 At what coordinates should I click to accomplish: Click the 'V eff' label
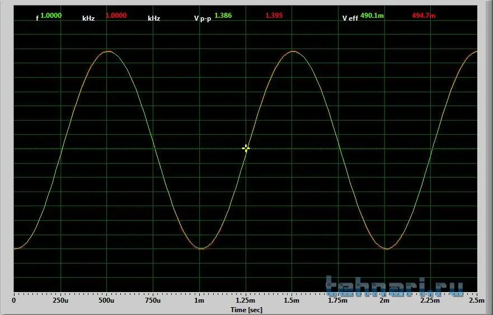(x=350, y=18)
